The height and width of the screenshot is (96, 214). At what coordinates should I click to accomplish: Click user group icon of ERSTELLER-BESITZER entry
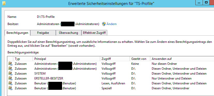coord(10,78)
